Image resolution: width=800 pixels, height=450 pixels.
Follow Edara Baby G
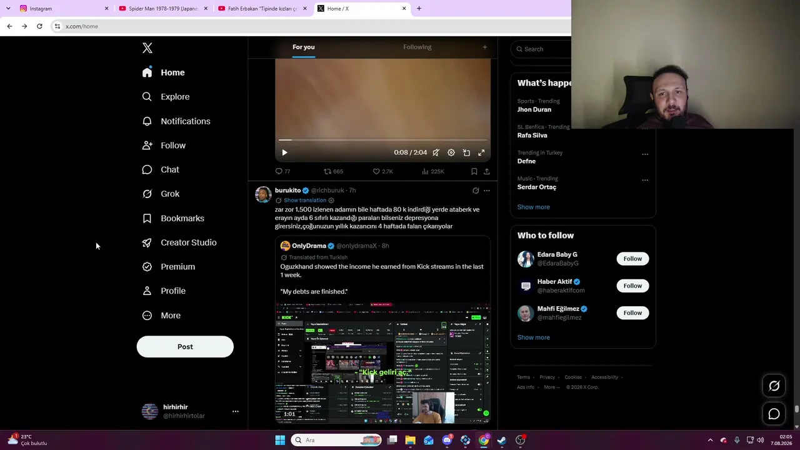click(632, 259)
